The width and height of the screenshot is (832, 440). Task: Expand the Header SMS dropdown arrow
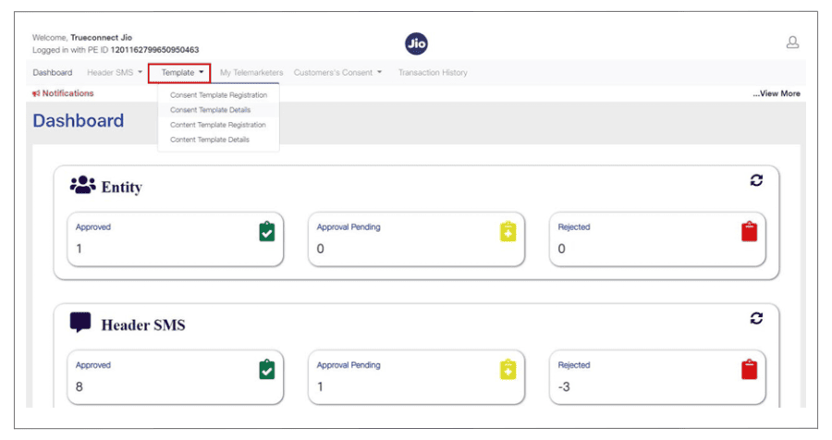141,72
